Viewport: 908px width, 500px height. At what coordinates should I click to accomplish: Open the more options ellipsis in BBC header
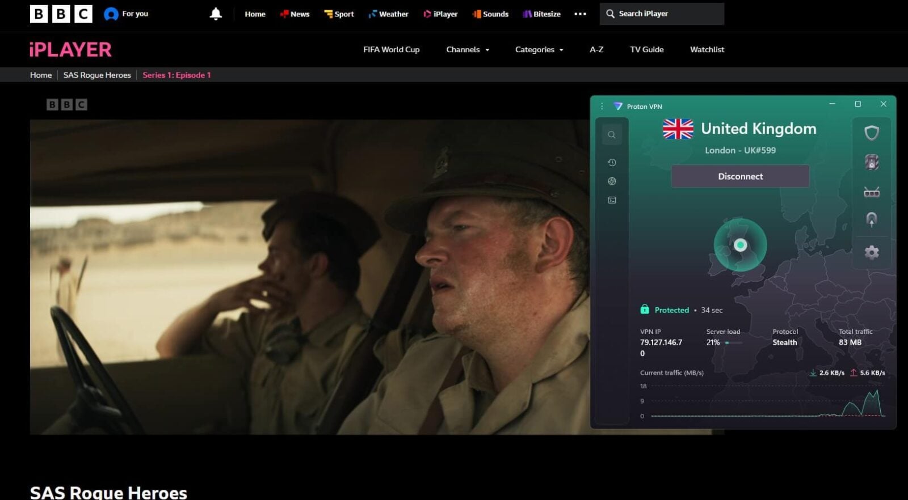pyautogui.click(x=580, y=14)
